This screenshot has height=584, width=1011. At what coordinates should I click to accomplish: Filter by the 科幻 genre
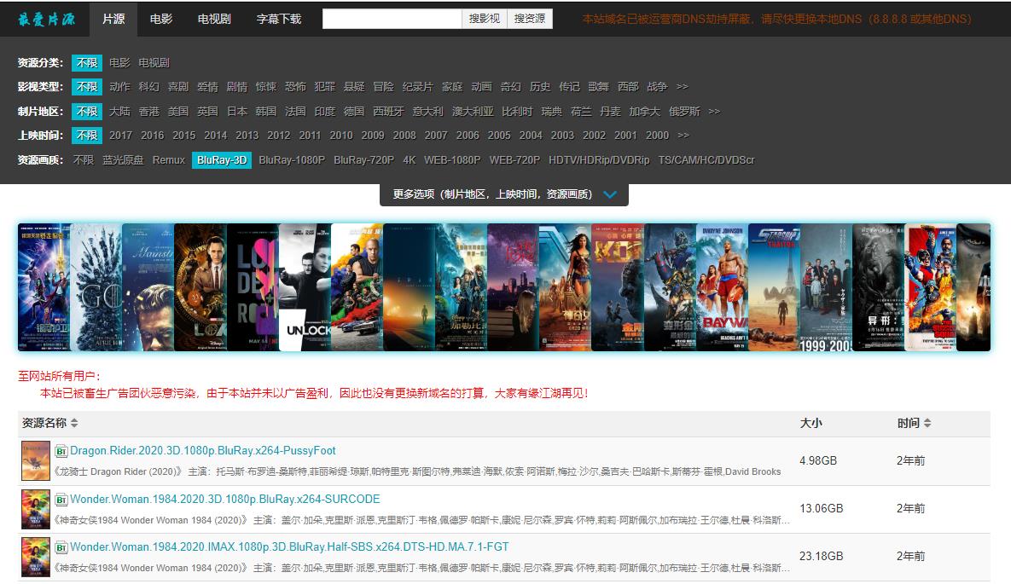[x=149, y=86]
